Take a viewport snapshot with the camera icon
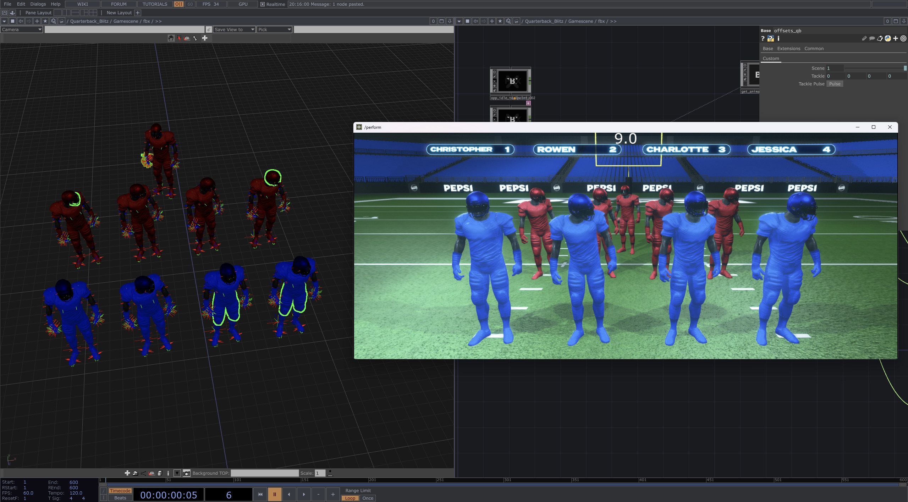The image size is (908, 502). pos(186,473)
